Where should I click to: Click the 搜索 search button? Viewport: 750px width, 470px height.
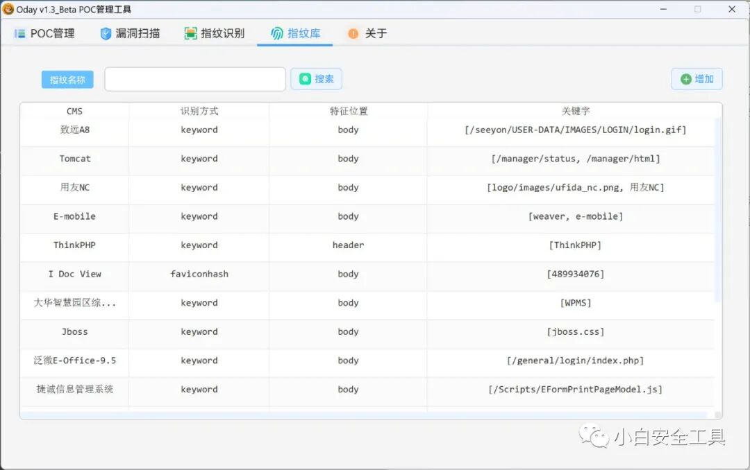316,79
